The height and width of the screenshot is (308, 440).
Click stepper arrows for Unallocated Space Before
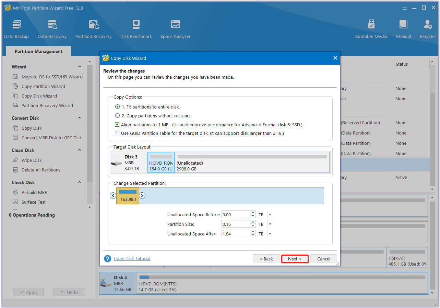253,215
